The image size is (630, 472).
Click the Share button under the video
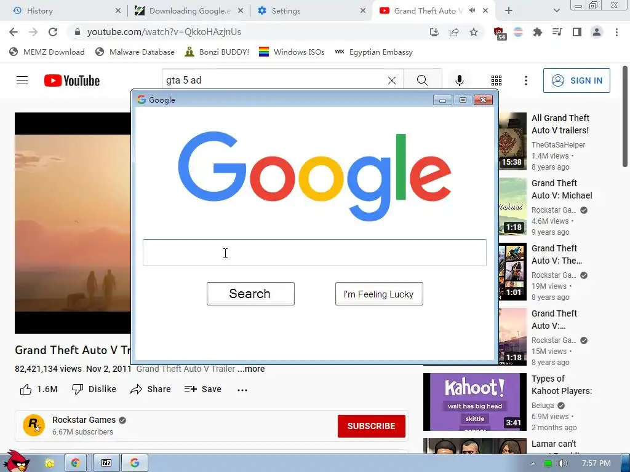(x=151, y=389)
